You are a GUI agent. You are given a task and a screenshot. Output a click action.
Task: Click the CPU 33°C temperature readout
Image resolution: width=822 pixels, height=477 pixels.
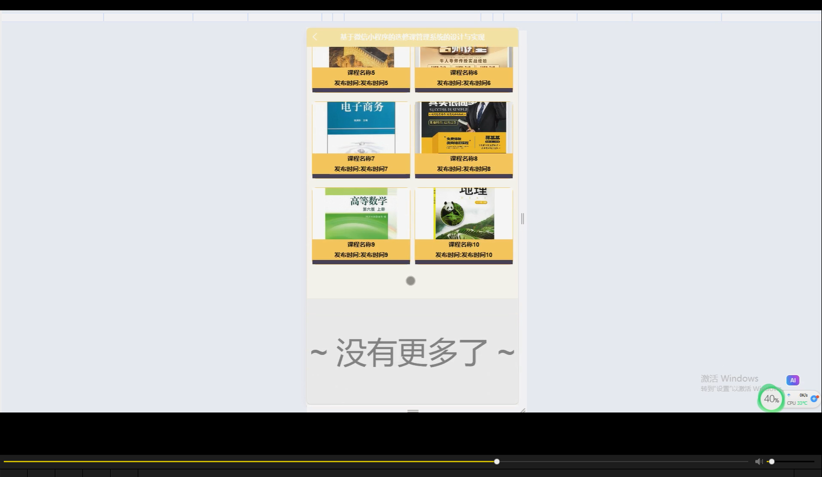click(797, 403)
